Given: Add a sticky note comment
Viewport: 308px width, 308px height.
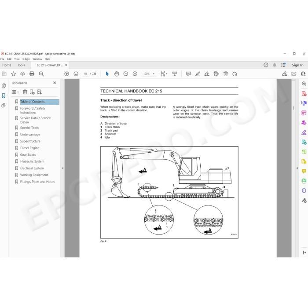Looking at the screenshot, I should coord(188,74).
